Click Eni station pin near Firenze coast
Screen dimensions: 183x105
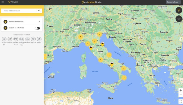click(91, 48)
